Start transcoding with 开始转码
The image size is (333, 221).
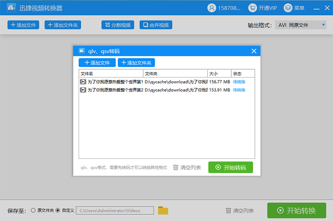(230, 167)
